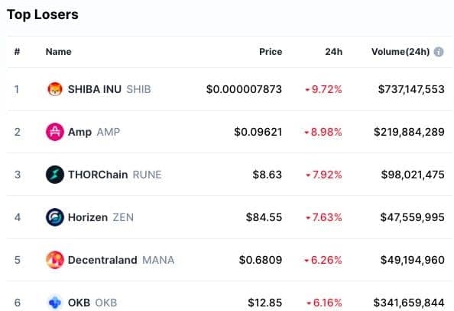Click the Top Losers heading
Image resolution: width=454 pixels, height=311 pixels.
pyautogui.click(x=43, y=14)
